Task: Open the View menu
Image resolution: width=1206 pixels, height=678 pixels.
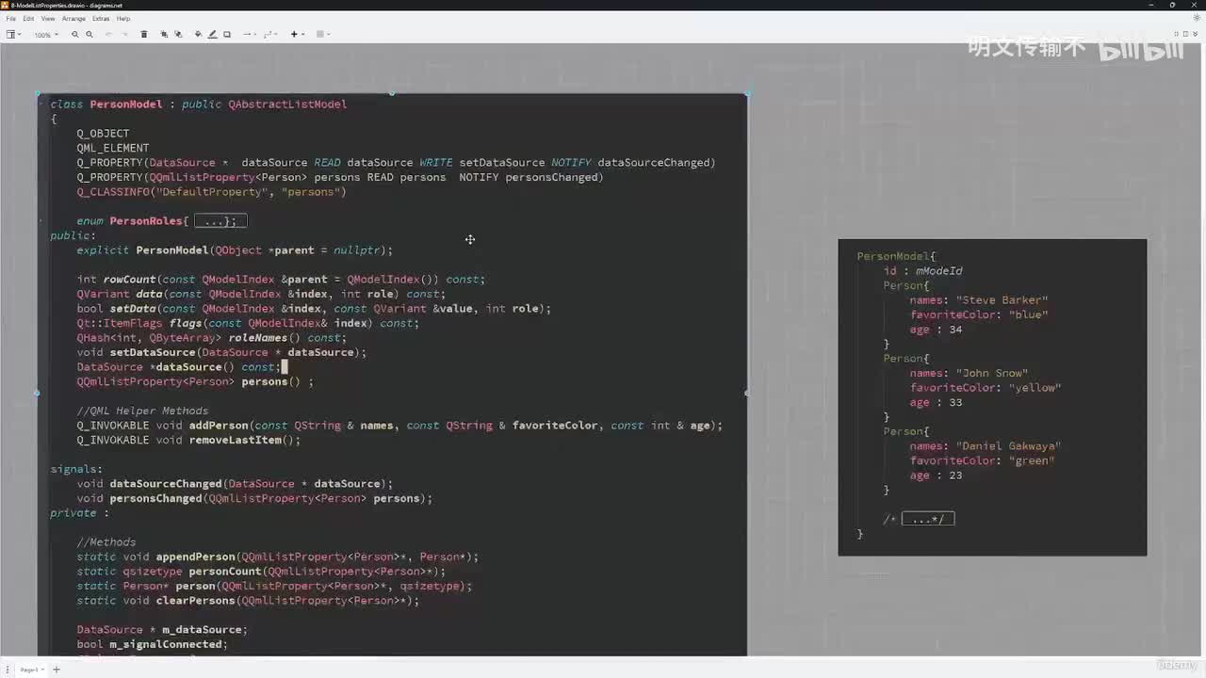Action: [48, 19]
